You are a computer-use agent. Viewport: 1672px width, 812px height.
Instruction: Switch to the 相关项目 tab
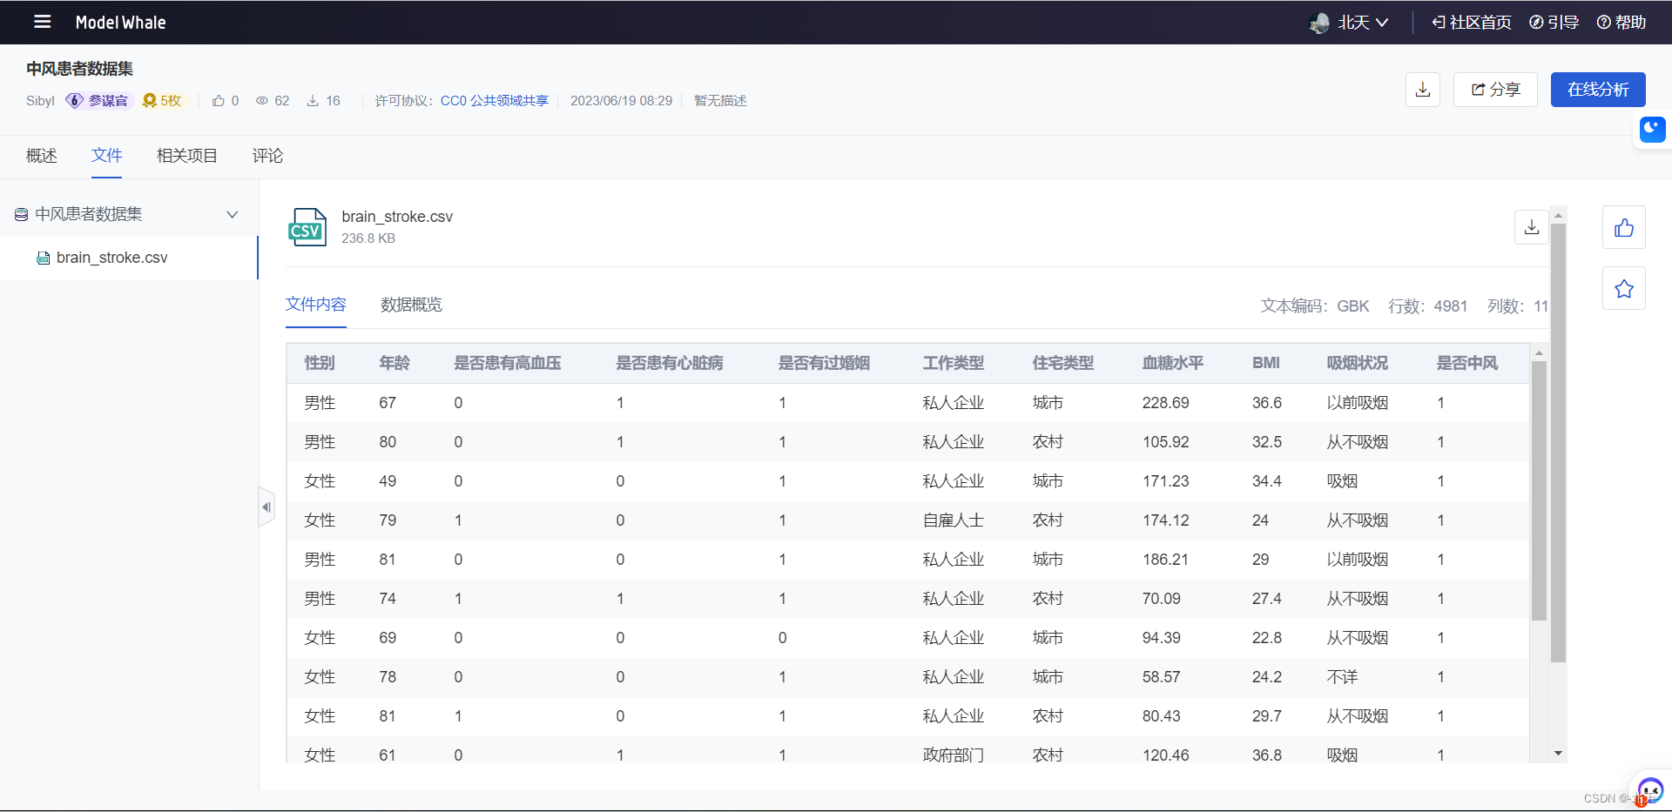(187, 156)
